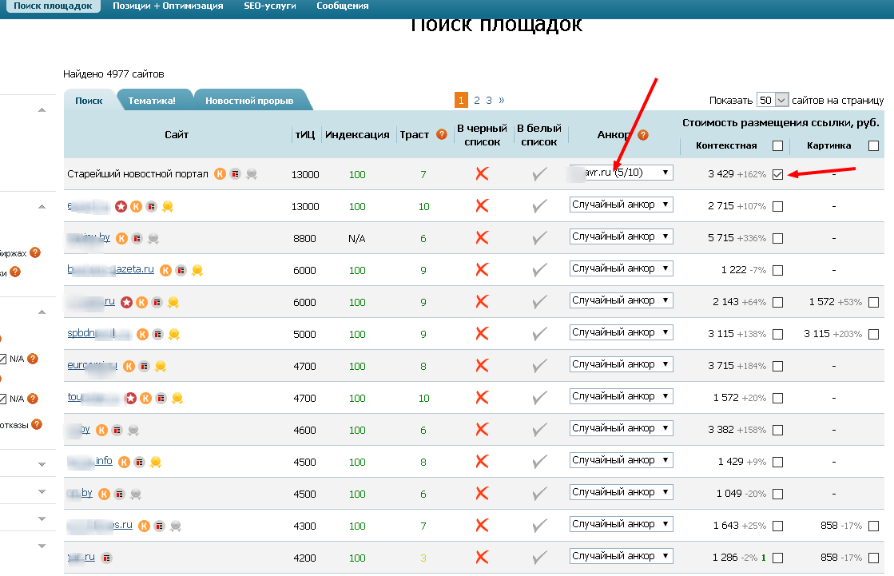Open the gazeta.ru site link
894x576 pixels.
coord(110,269)
